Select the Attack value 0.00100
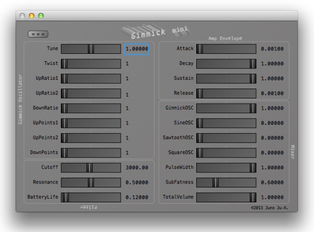Image resolution: width=314 pixels, height=232 pixels. click(272, 49)
